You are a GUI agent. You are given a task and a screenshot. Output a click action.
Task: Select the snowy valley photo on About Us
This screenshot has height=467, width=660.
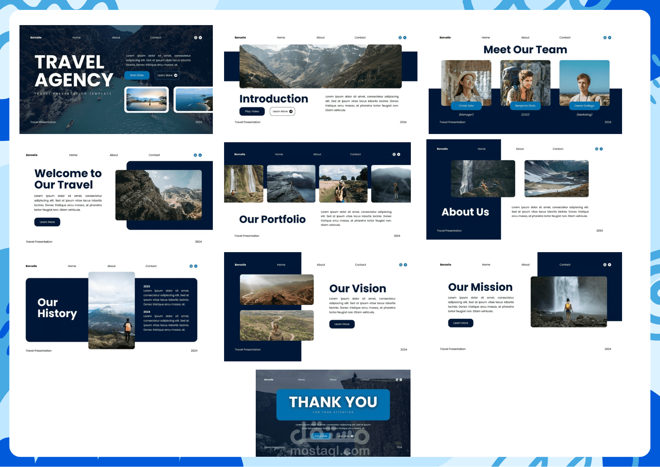(557, 179)
